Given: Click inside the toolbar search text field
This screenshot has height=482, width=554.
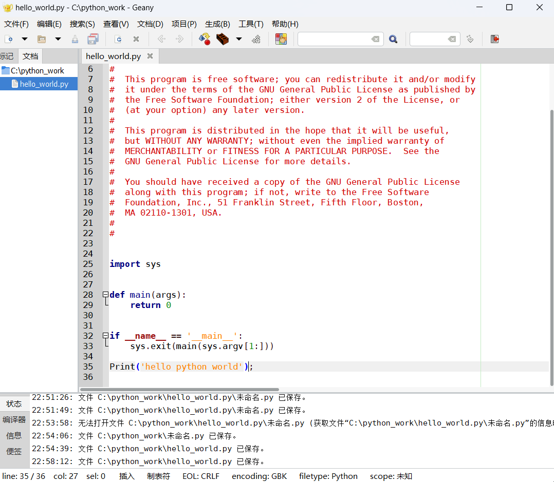Looking at the screenshot, I should (x=334, y=39).
